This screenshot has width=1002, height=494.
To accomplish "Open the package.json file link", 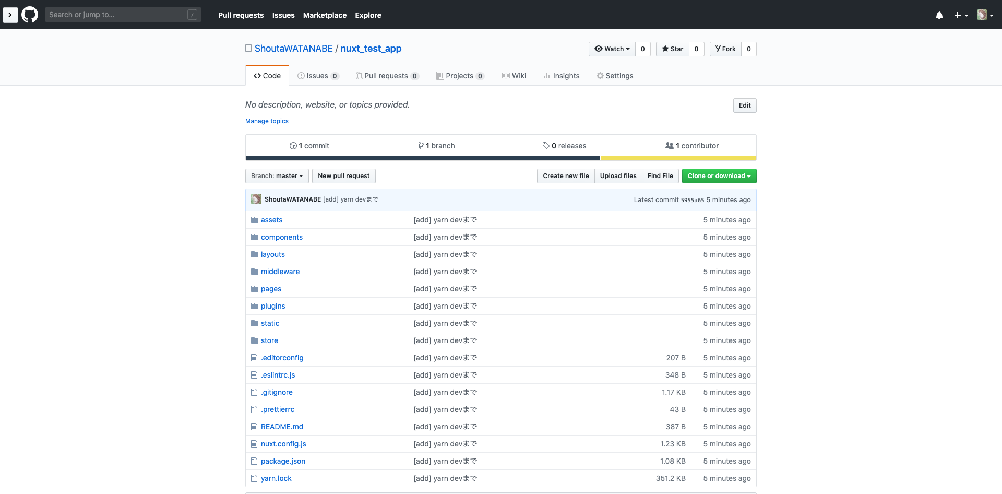I will click(283, 461).
